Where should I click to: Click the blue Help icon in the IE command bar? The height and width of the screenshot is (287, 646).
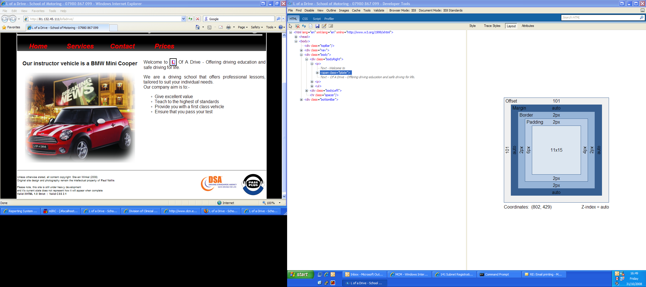click(x=280, y=27)
